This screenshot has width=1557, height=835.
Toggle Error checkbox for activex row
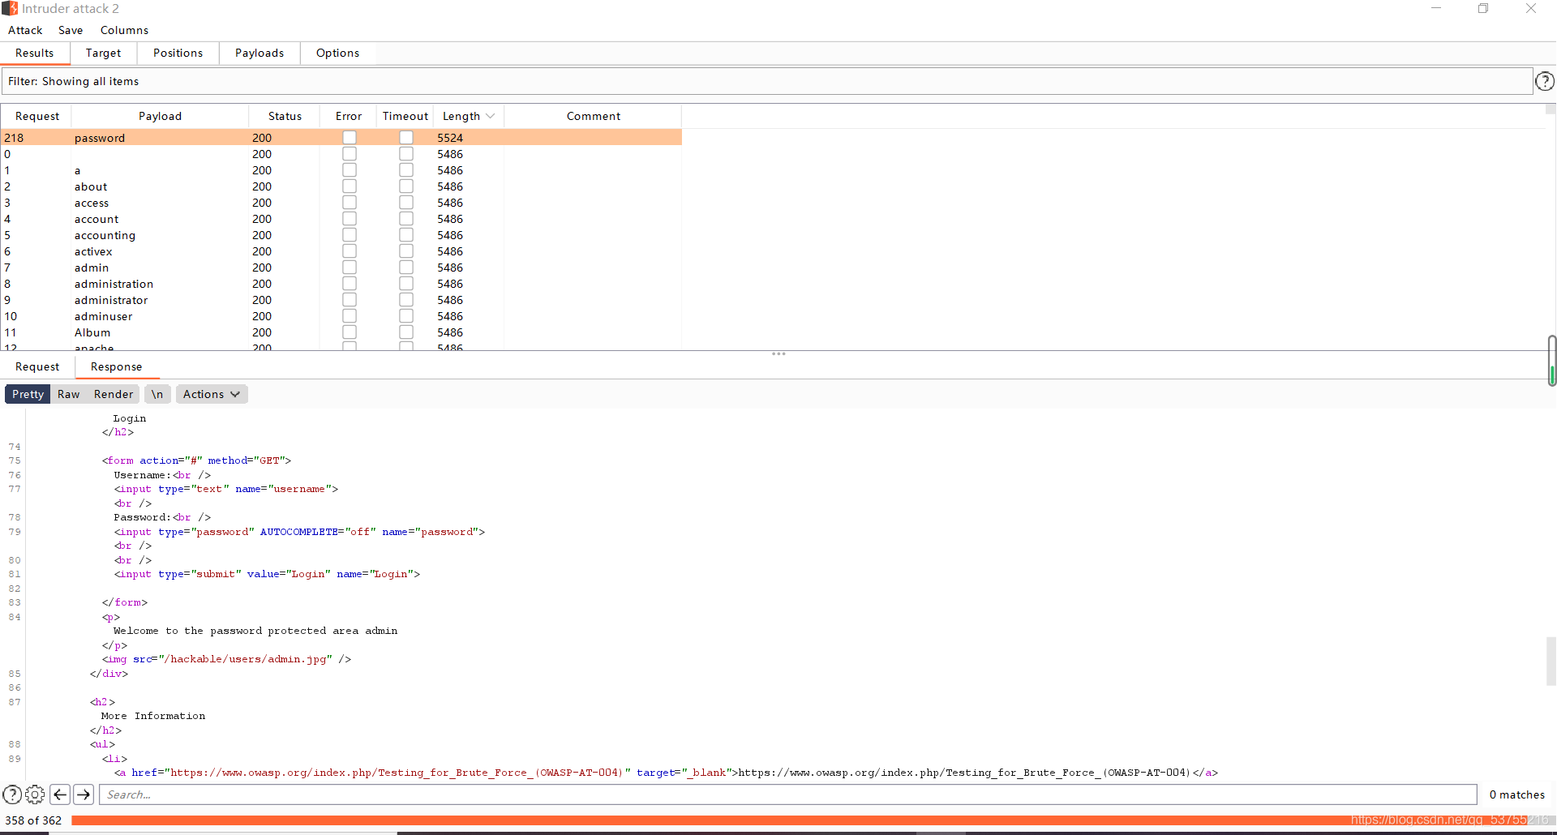(350, 251)
